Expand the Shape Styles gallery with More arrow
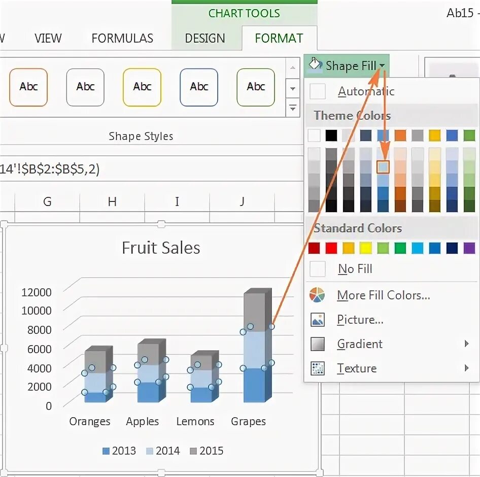Image resolution: width=480 pixels, height=477 pixels. point(293,108)
